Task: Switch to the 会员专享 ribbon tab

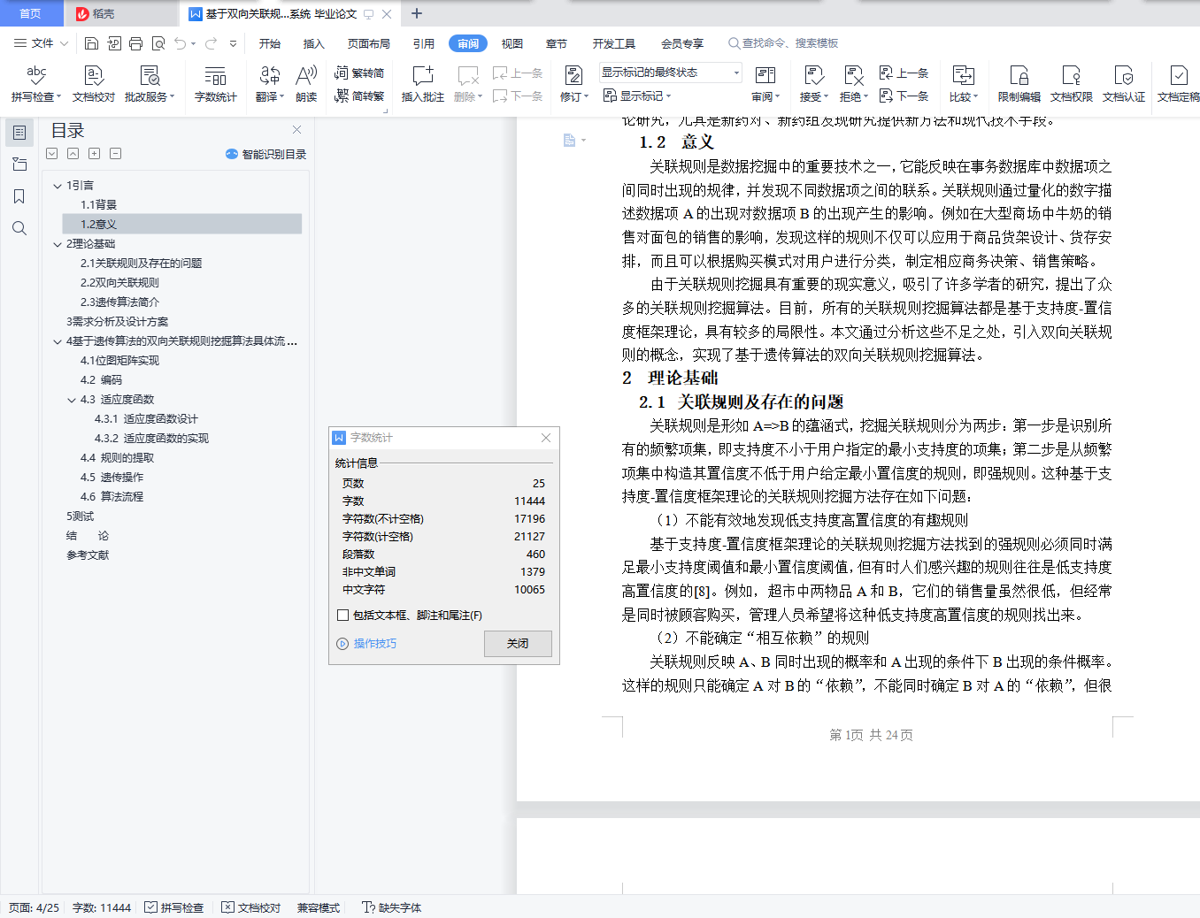Action: 682,43
